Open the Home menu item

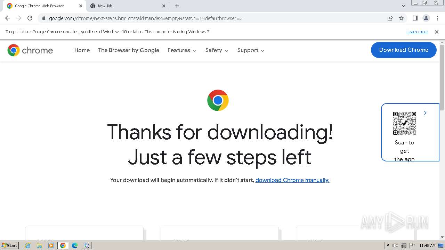(x=82, y=50)
